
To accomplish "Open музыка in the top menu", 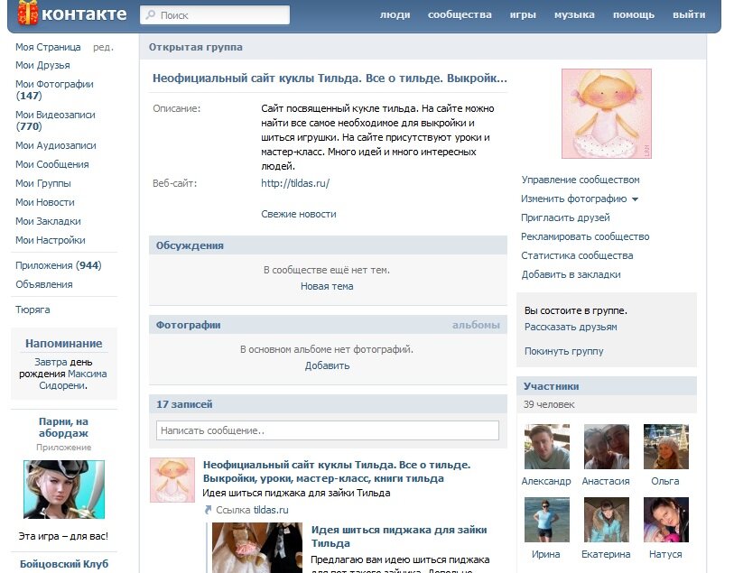I will (574, 14).
